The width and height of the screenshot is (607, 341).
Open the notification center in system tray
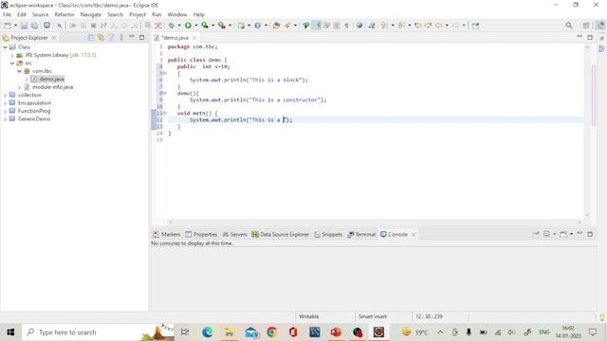point(593,332)
